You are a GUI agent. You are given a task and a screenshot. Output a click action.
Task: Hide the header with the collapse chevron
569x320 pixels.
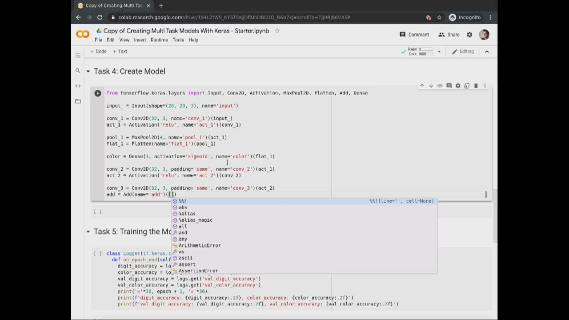[x=487, y=52]
